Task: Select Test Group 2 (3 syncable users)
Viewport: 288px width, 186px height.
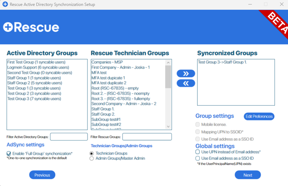Action: pos(34,93)
